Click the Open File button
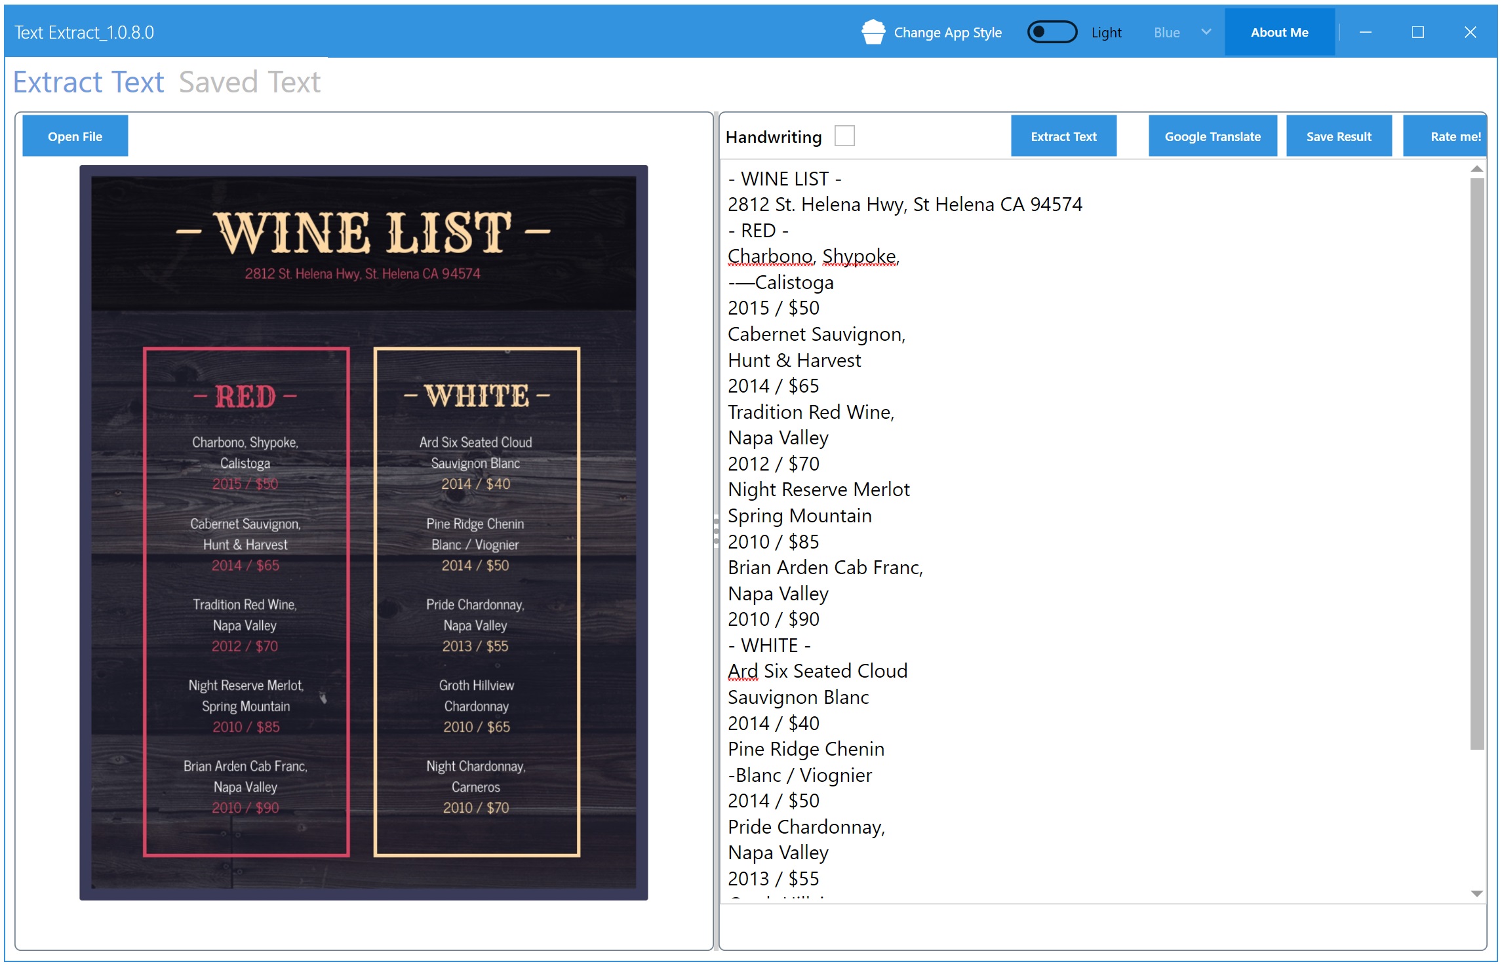Viewport: 1502px width, 966px height. tap(74, 136)
